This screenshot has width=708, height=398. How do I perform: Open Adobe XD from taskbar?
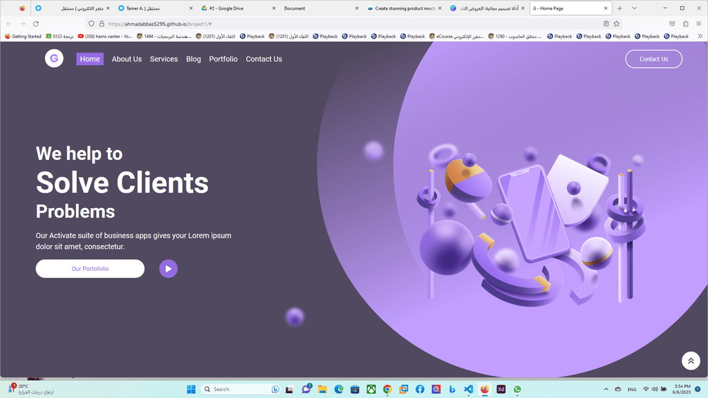click(x=501, y=389)
